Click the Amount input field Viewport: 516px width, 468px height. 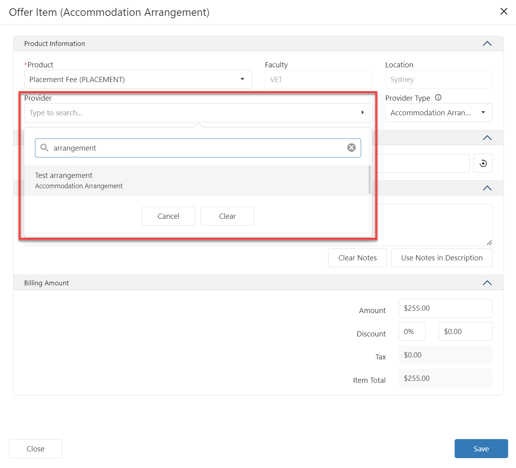coord(445,308)
